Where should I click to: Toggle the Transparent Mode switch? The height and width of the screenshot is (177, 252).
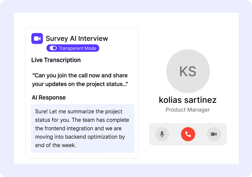[x=53, y=48]
